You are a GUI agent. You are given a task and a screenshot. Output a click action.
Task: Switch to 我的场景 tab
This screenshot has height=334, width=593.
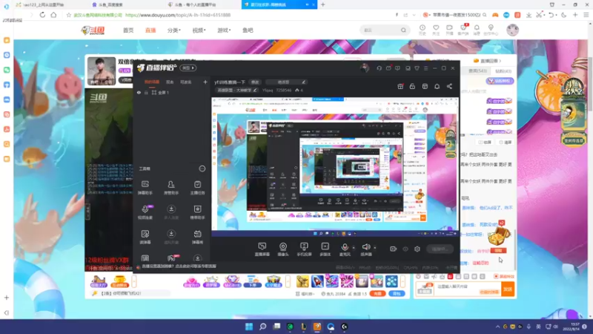click(x=152, y=82)
